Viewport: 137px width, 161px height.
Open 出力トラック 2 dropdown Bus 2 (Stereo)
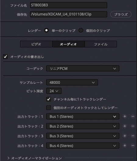83,126
